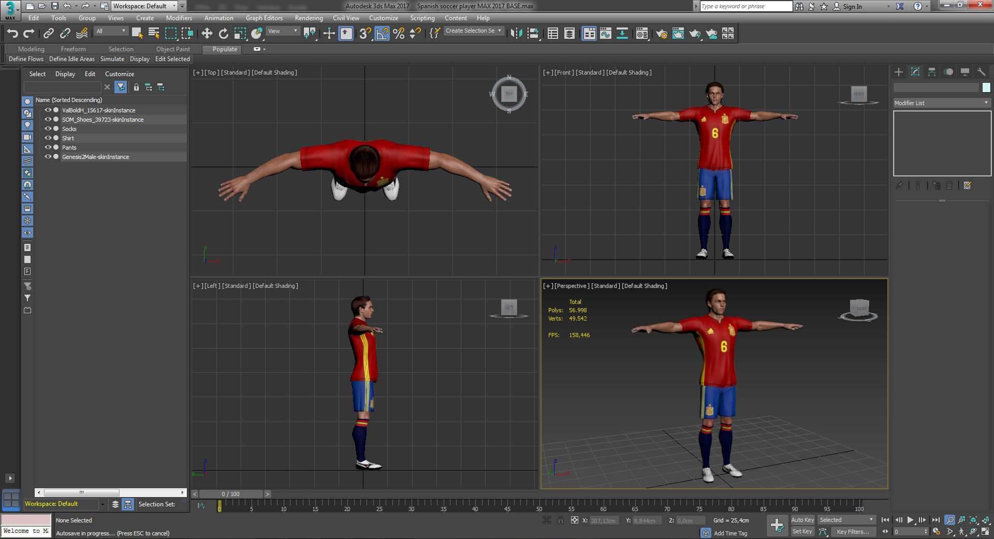Play the animation with the Play button
The height and width of the screenshot is (539, 994).
point(910,520)
